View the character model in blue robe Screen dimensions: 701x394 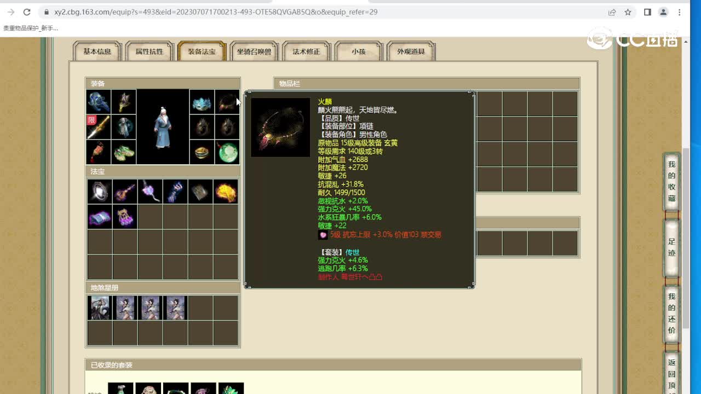pyautogui.click(x=163, y=127)
